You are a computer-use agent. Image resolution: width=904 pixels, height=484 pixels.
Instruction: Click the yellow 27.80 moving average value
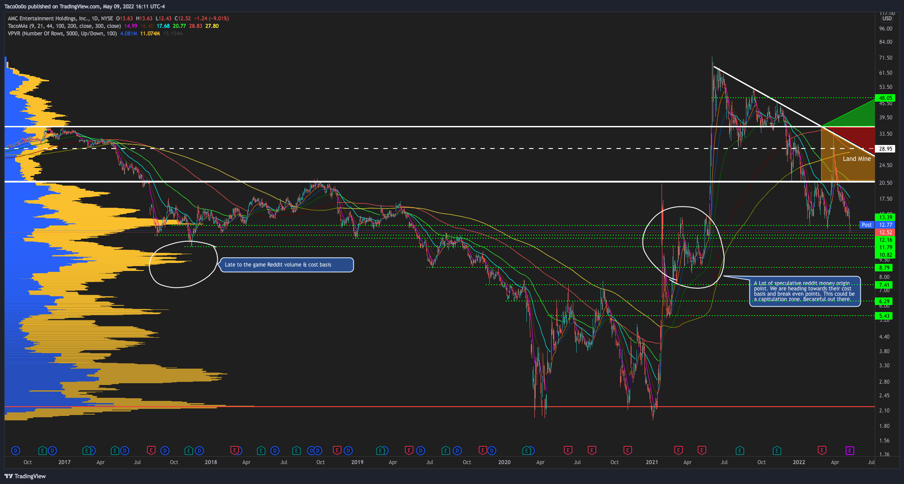[212, 26]
